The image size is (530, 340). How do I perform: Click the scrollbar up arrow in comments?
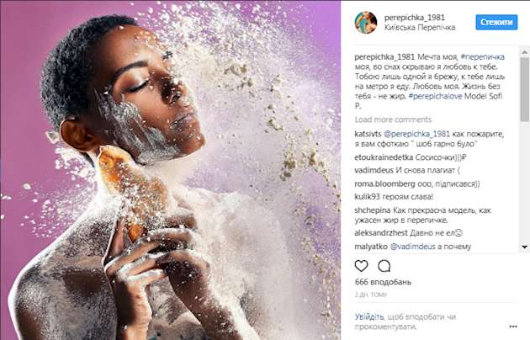click(x=525, y=51)
